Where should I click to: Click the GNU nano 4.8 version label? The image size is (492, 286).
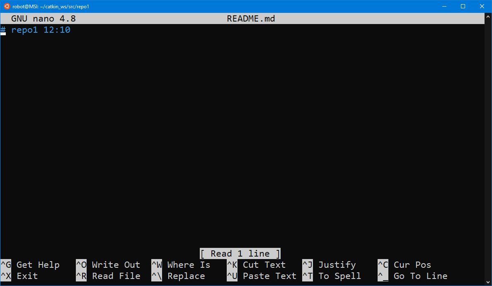[43, 19]
